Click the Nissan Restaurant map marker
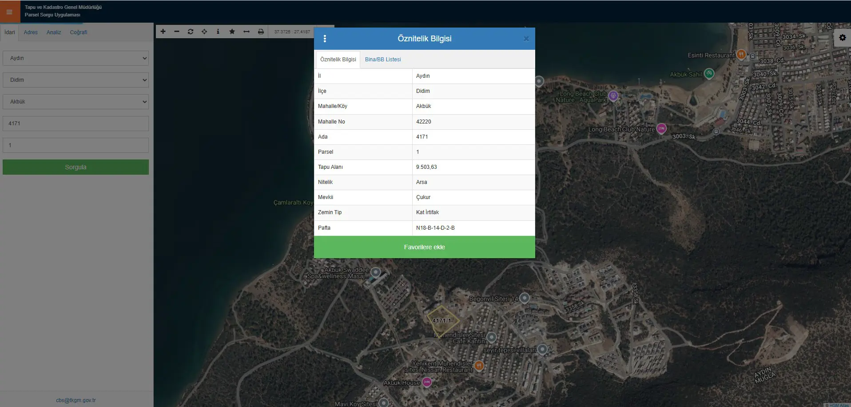Image resolution: width=851 pixels, height=407 pixels. (x=479, y=366)
